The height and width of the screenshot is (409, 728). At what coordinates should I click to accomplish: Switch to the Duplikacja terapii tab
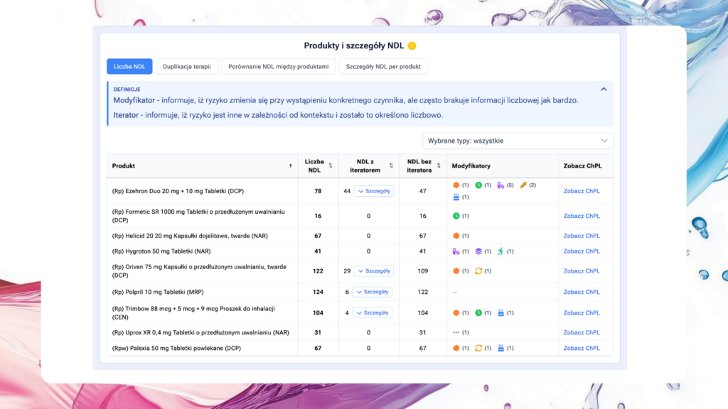click(186, 67)
